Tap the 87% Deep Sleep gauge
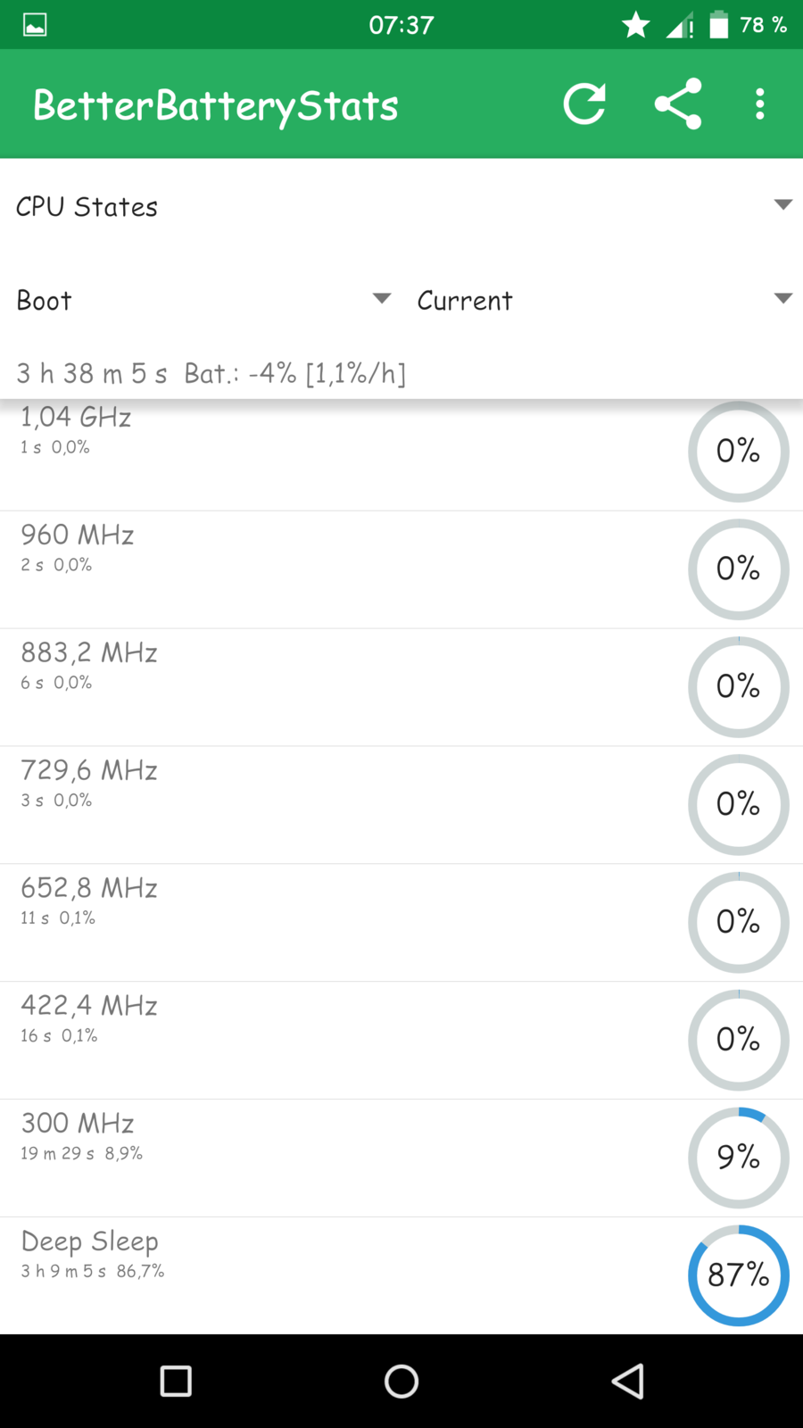This screenshot has height=1428, width=803. pyautogui.click(x=738, y=1275)
